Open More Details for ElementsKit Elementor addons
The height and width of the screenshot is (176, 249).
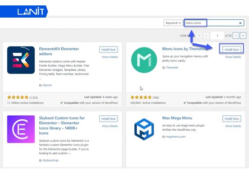[x=110, y=57]
